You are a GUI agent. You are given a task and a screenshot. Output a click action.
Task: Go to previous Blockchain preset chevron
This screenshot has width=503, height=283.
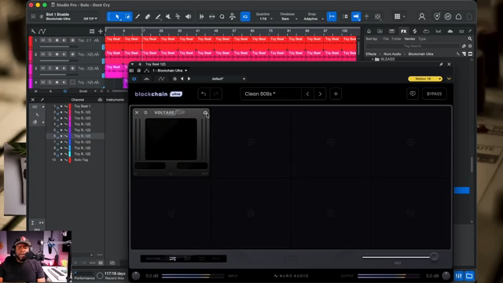[307, 94]
